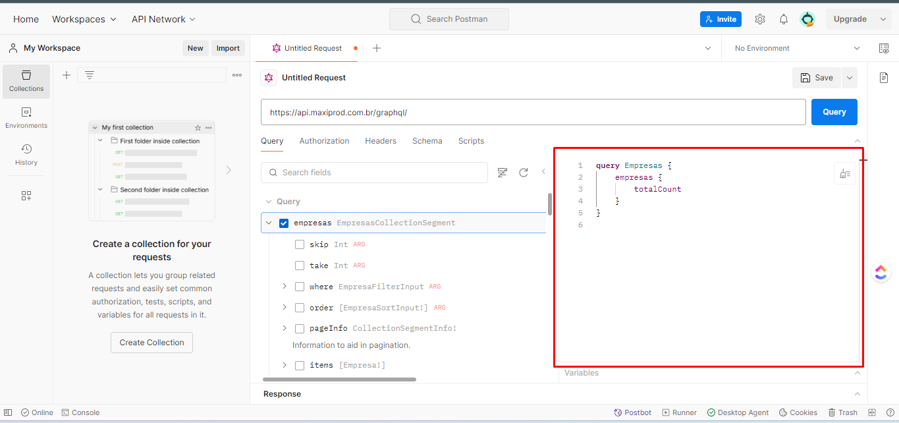This screenshot has height=423, width=899.
Task: Open the Environments sidebar panel
Action: click(x=26, y=118)
